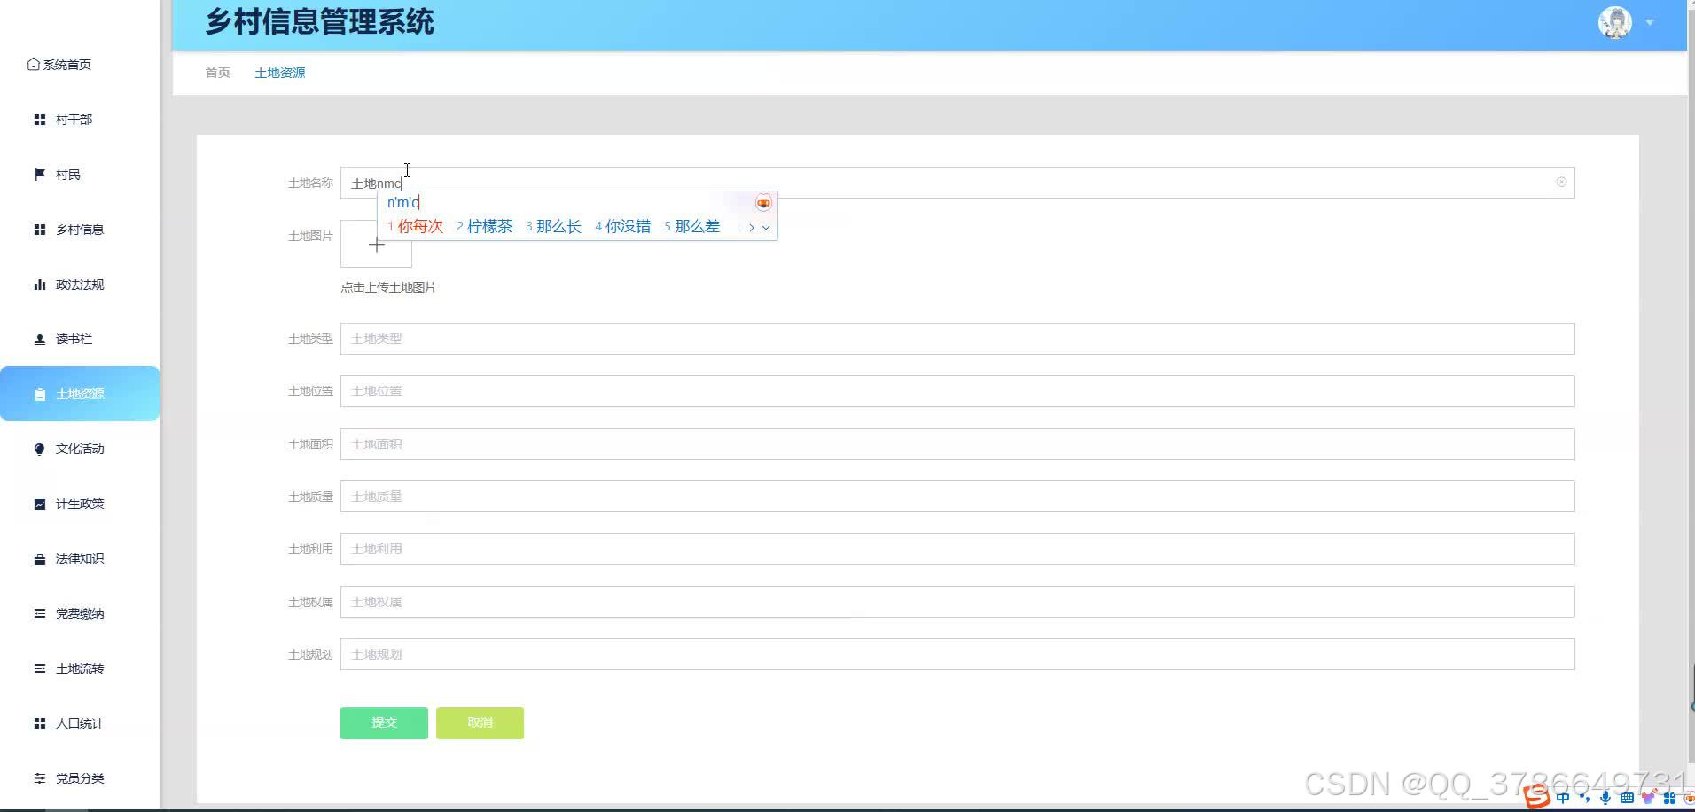
Task: Click the grid icon next to 人口统计
Action: point(40,723)
